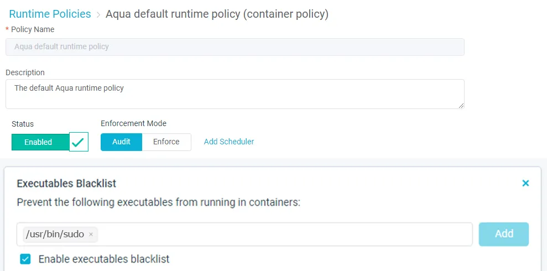
Task: Select the /usr/bin/sudo tag chip
Action: tap(55, 234)
